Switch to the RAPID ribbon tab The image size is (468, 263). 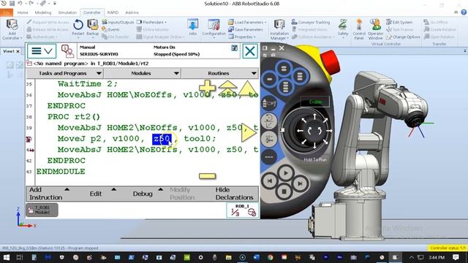point(113,12)
